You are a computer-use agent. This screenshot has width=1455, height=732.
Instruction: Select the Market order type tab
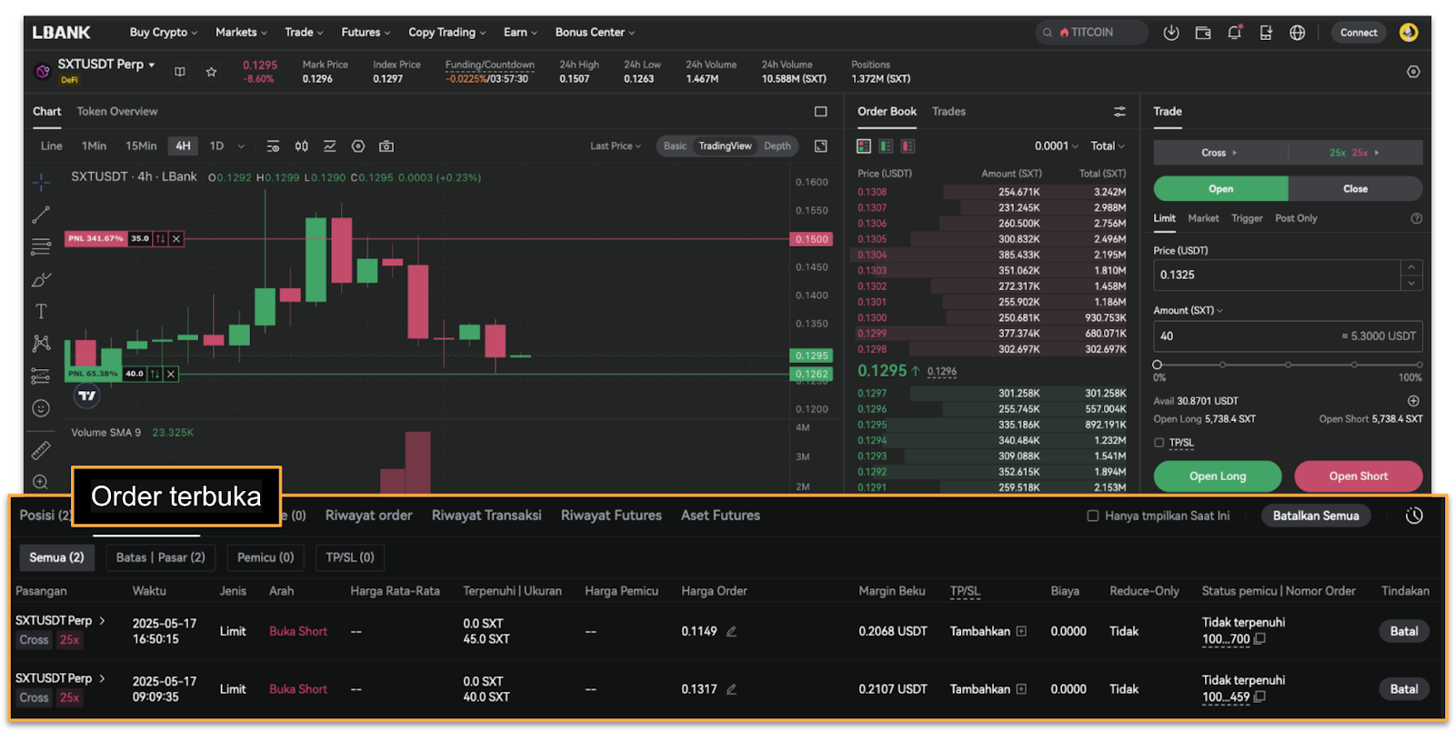pos(1203,219)
